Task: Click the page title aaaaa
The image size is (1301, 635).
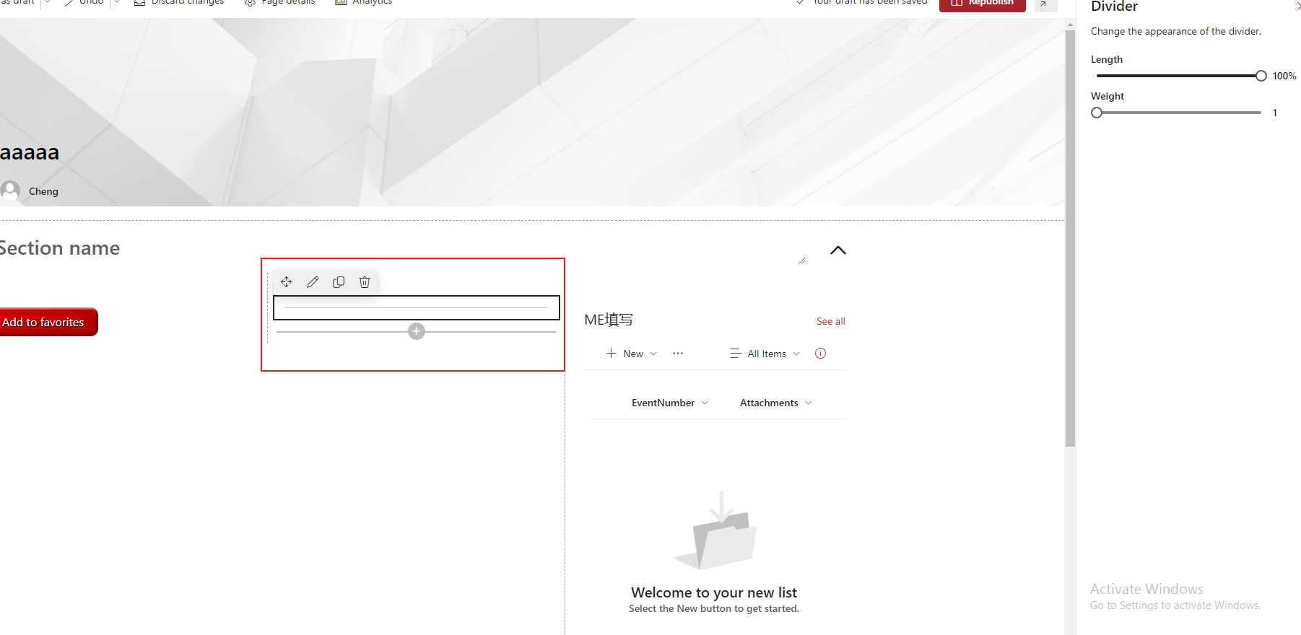Action: click(30, 152)
